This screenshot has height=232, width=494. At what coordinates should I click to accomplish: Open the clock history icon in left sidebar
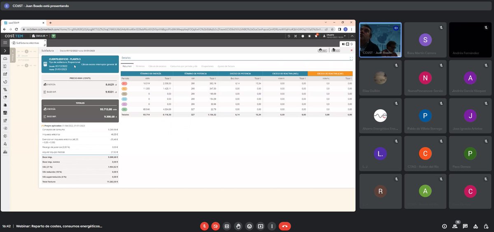coord(5,82)
